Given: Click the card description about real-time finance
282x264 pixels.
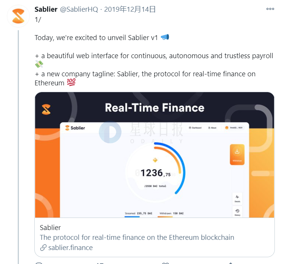Looking at the screenshot, I should pos(137,237).
